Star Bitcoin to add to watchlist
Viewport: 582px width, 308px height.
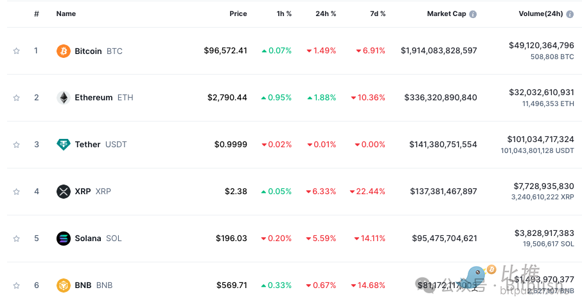point(17,51)
